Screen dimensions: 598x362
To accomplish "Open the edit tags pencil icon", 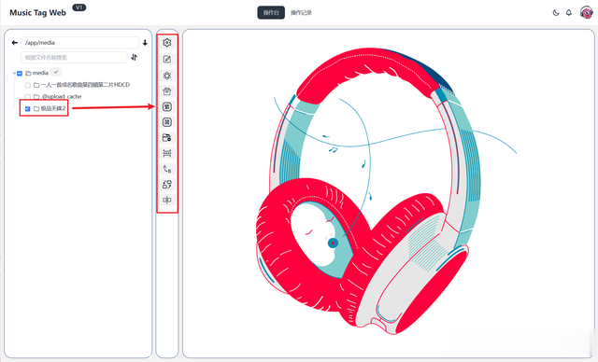I will 166,59.
